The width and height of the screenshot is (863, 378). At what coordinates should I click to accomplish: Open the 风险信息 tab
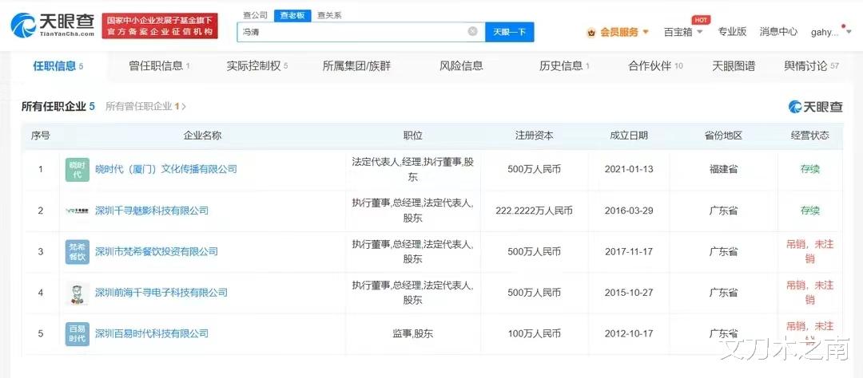click(461, 66)
